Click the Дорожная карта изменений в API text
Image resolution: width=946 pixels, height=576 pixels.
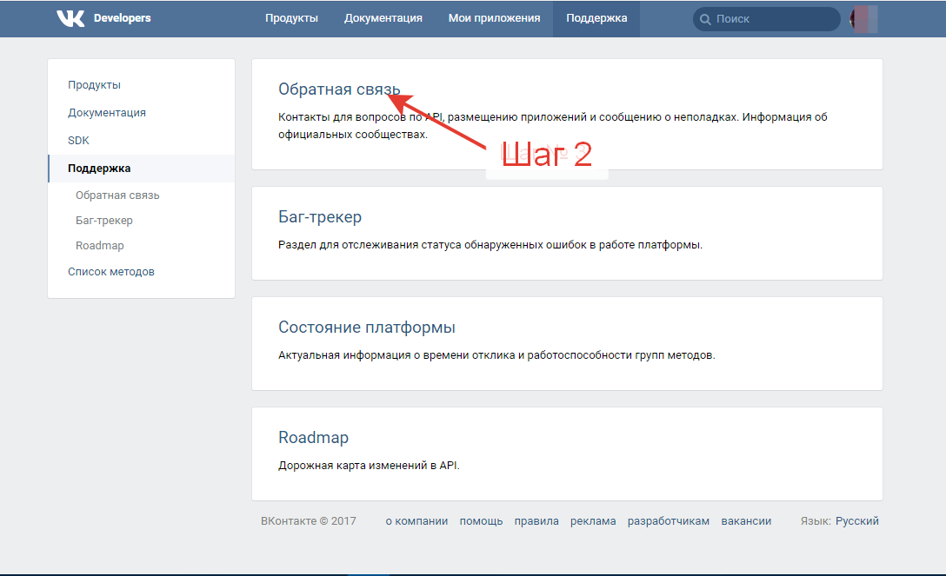click(x=369, y=465)
